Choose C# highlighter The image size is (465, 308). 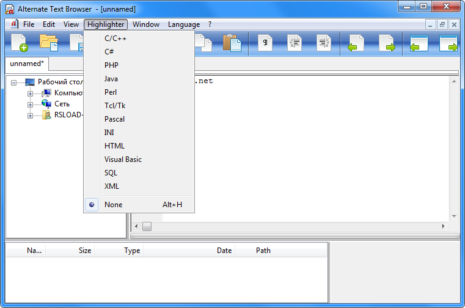click(x=139, y=51)
